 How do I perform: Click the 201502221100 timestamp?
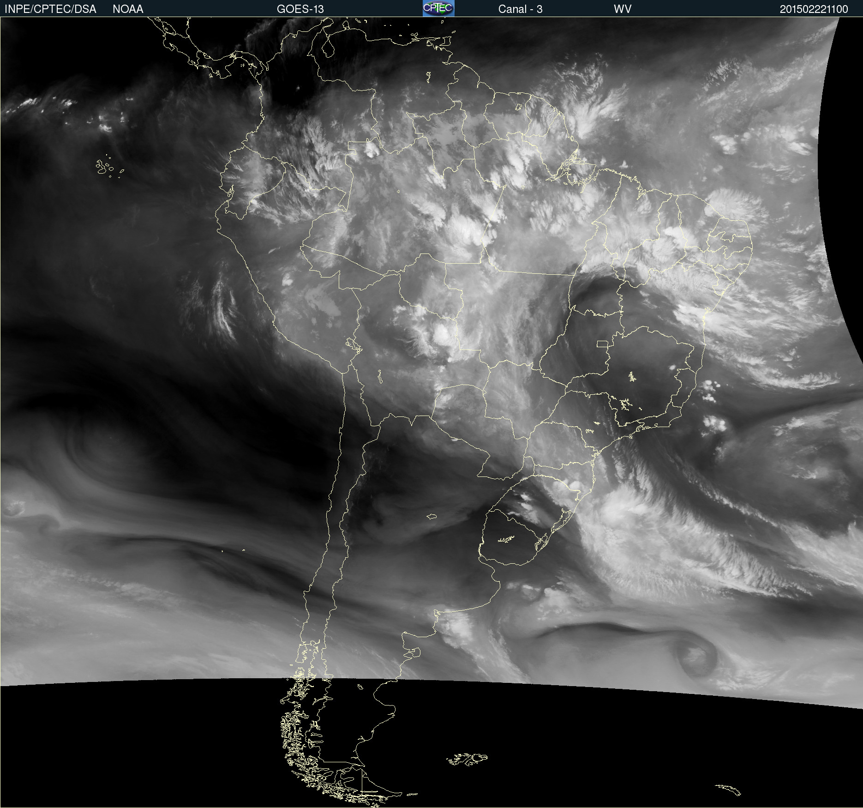(814, 9)
